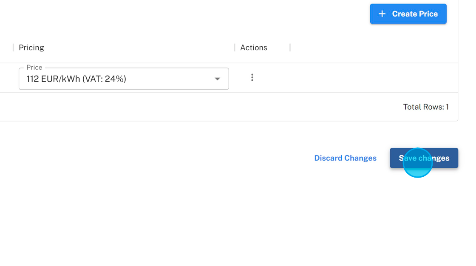This screenshot has width=476, height=266.
Task: Click separator between Pricing and Actions columns
Action: tap(235, 48)
